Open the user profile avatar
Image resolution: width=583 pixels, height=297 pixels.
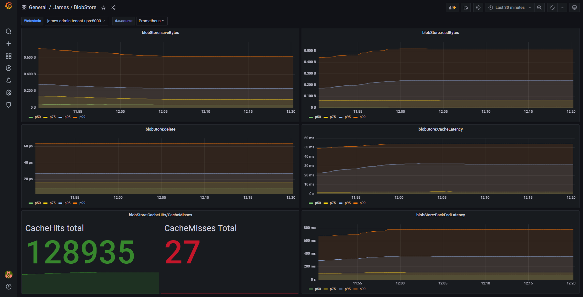pos(8,274)
